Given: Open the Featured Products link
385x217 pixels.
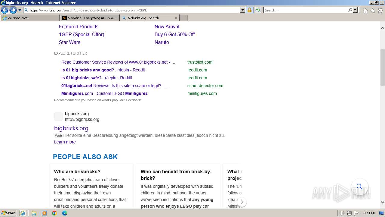Looking at the screenshot, I should [x=79, y=27].
